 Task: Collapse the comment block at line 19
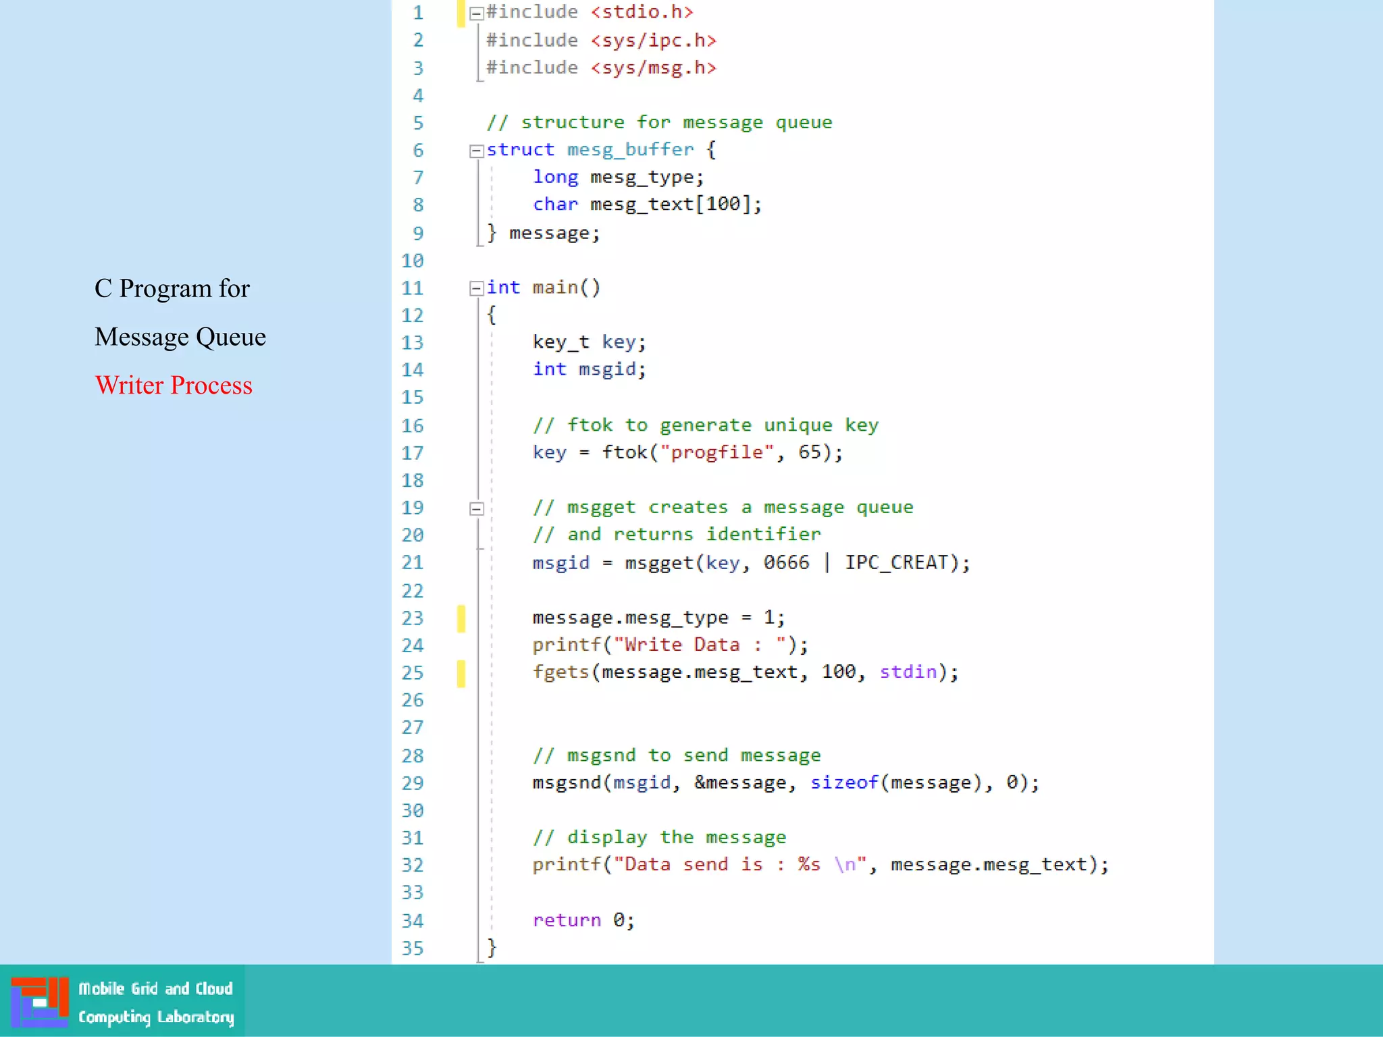tap(476, 508)
